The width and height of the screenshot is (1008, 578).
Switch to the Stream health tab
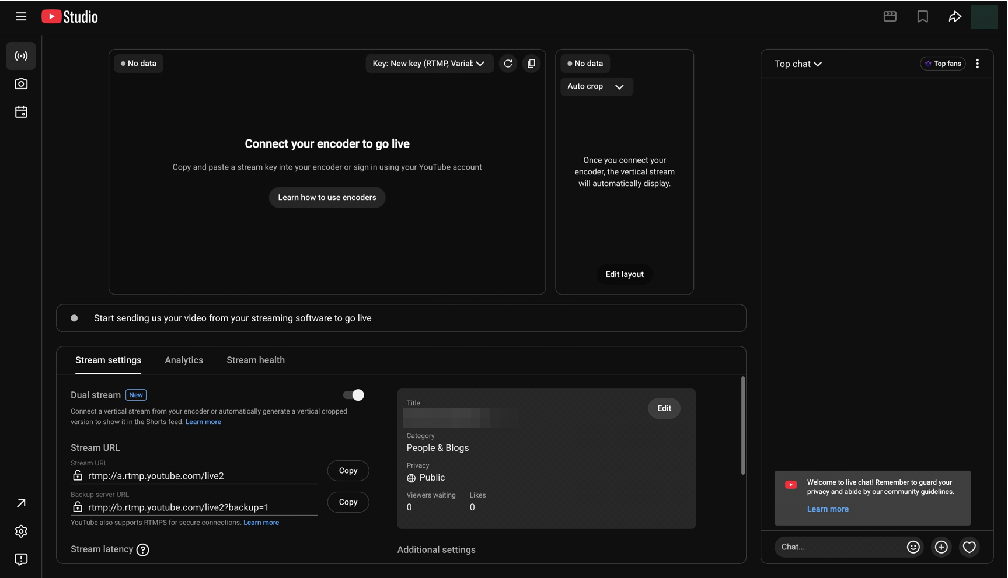[256, 360]
